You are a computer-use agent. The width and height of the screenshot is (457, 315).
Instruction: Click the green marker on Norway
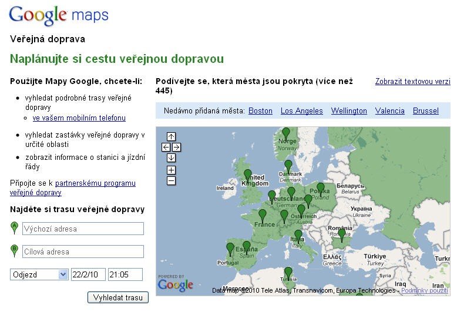[286, 134]
